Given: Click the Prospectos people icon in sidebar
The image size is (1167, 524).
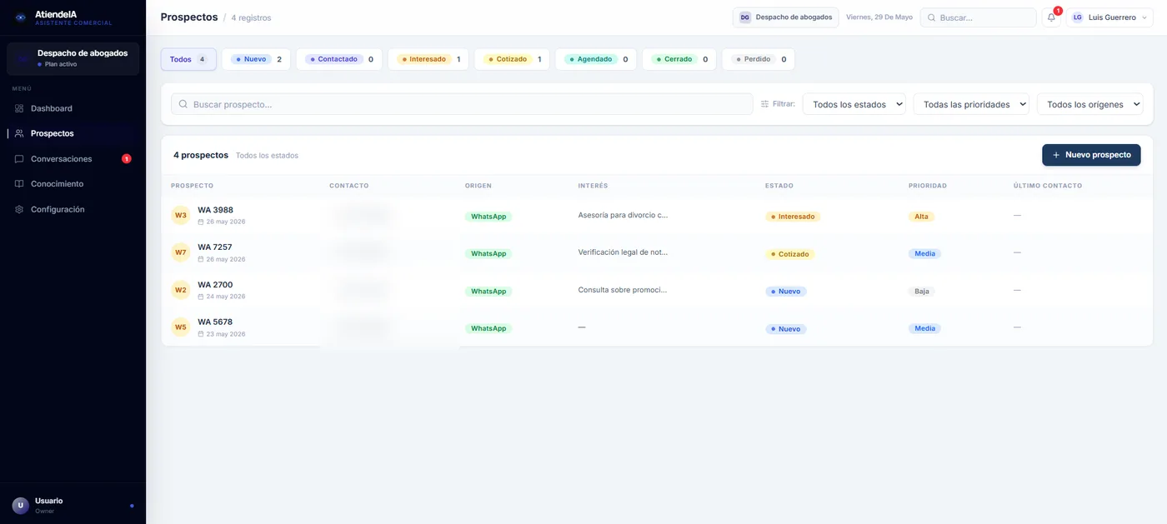Looking at the screenshot, I should pyautogui.click(x=19, y=133).
